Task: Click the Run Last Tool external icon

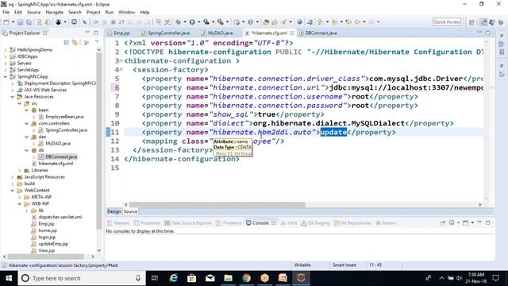Action: 221,22
